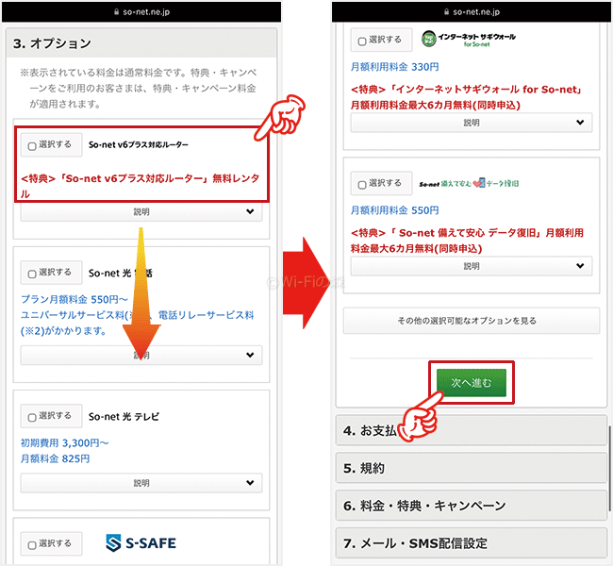The width and height of the screenshot is (613, 566).
Task: Expand 説明 under データ復旧 option
Action: [472, 266]
